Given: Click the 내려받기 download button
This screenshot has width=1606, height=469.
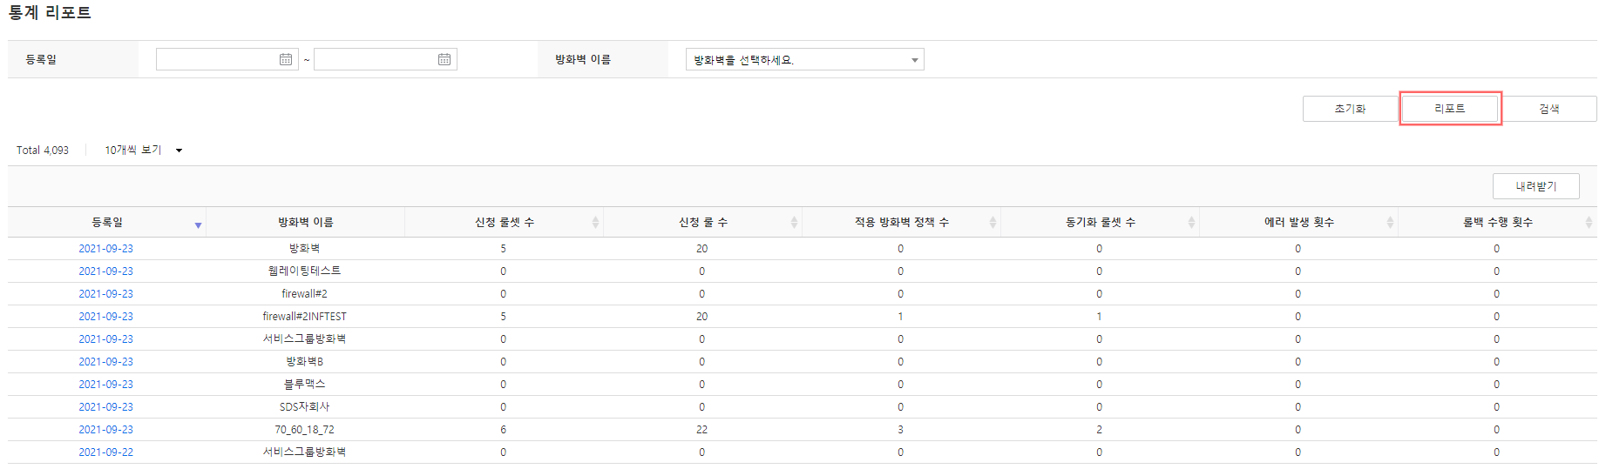Looking at the screenshot, I should click(x=1535, y=186).
